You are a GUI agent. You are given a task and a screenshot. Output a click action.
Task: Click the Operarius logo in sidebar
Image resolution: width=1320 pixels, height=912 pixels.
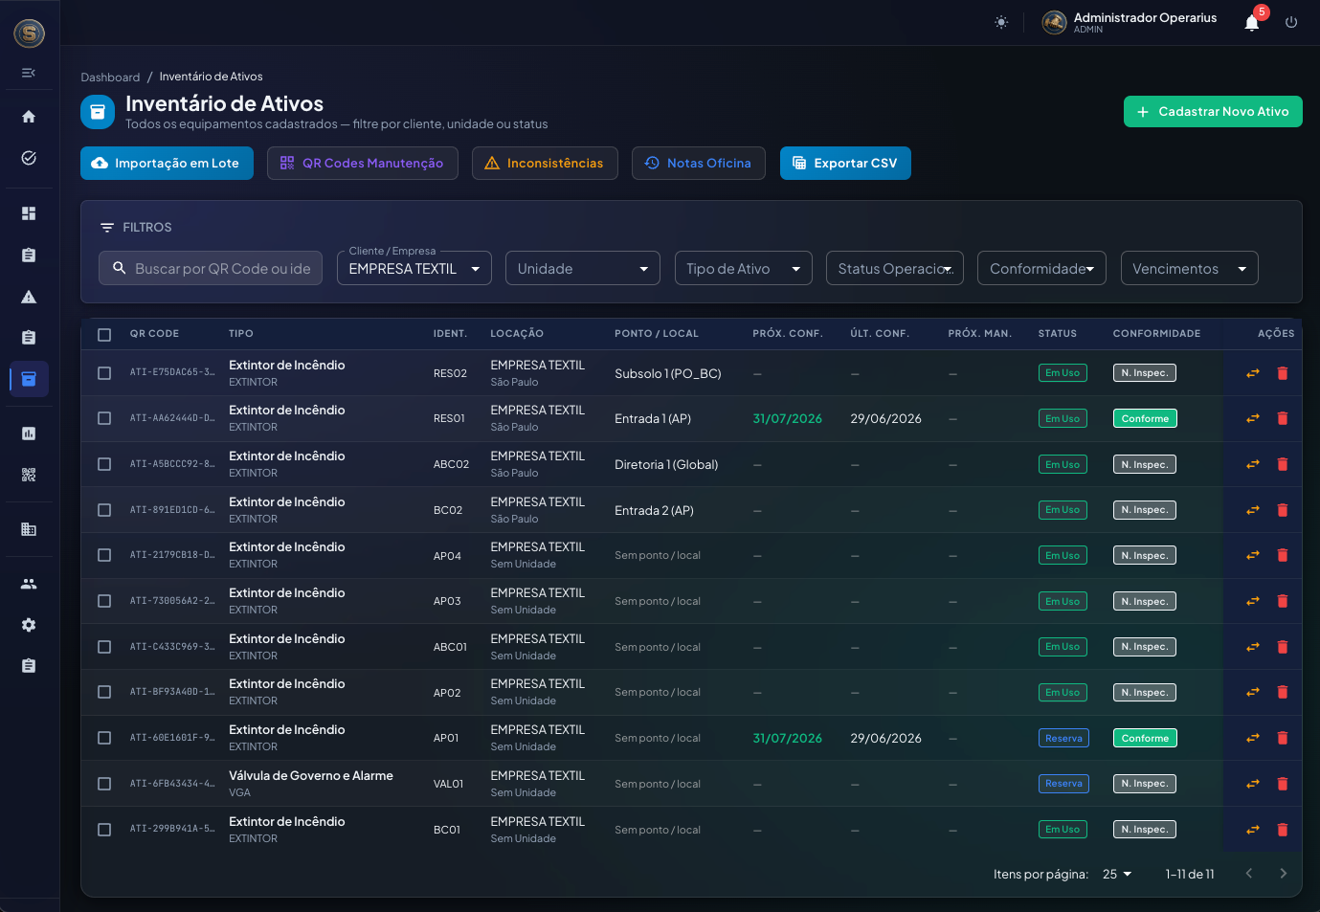30,33
